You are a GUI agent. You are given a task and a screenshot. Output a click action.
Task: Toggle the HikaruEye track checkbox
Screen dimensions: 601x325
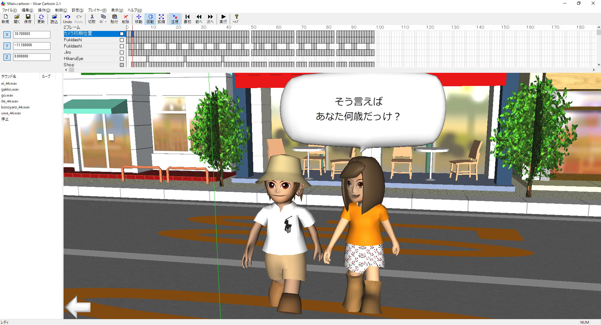122,59
